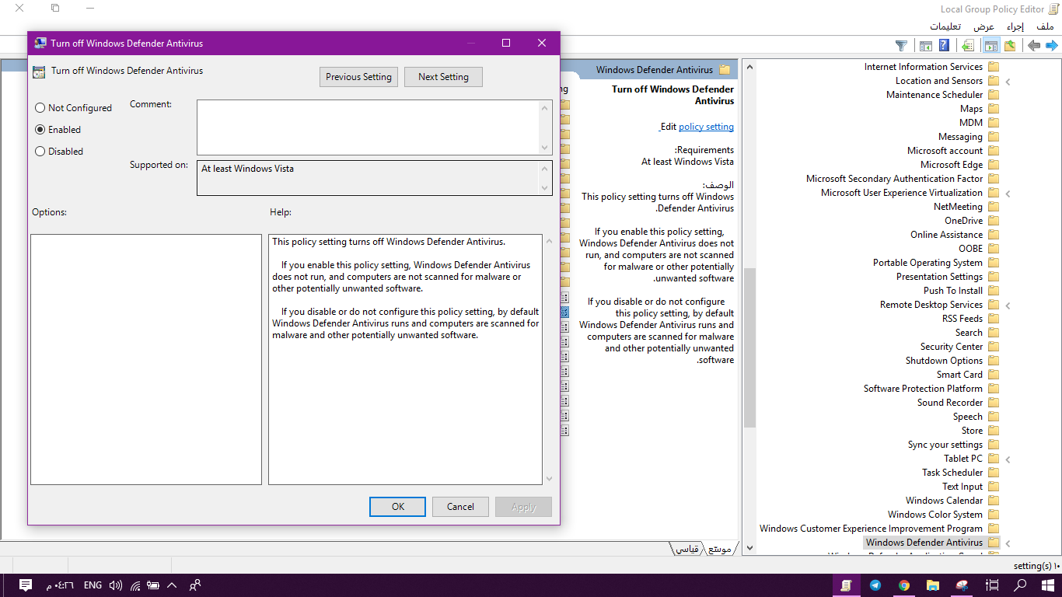1062x597 pixels.
Task: Open the ملف (File) menu
Action: point(1045,26)
